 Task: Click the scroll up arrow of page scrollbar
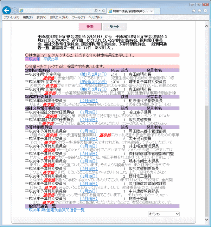(206, 26)
